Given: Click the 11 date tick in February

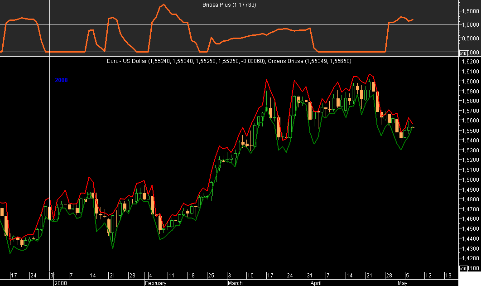Looking at the screenshot, I should 171,275.
